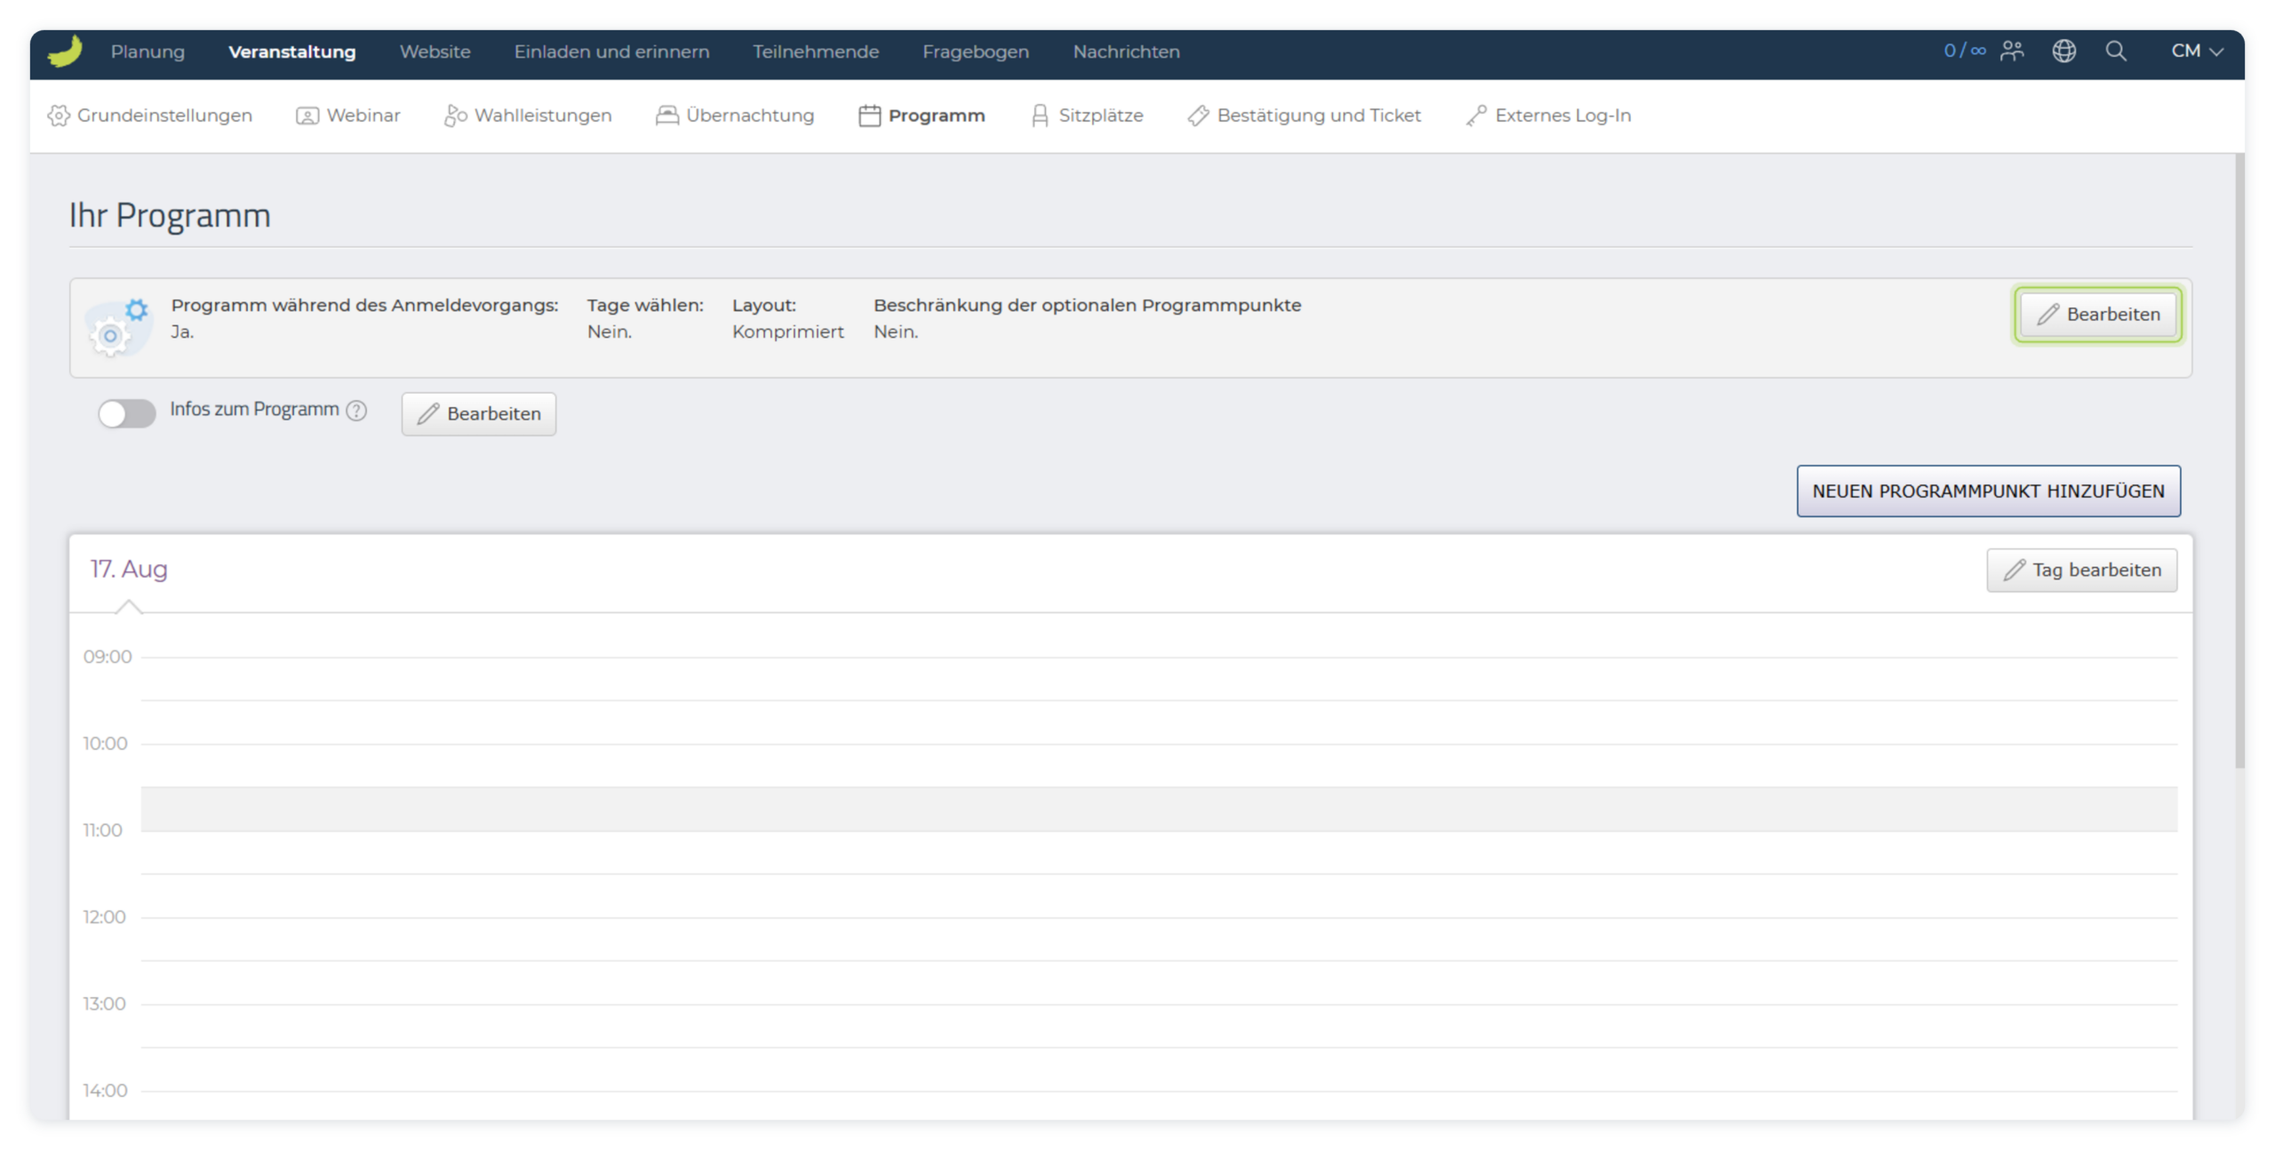Image resolution: width=2275 pixels, height=1150 pixels.
Task: Click the 14:00 time label
Action: pos(105,1090)
